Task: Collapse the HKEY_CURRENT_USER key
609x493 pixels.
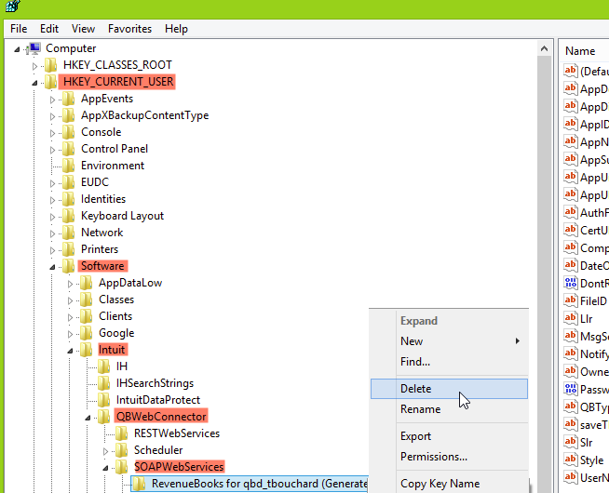Action: click(x=34, y=83)
